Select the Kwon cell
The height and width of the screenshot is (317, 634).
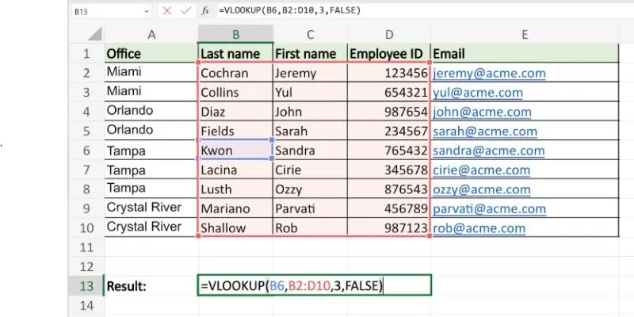tap(235, 151)
